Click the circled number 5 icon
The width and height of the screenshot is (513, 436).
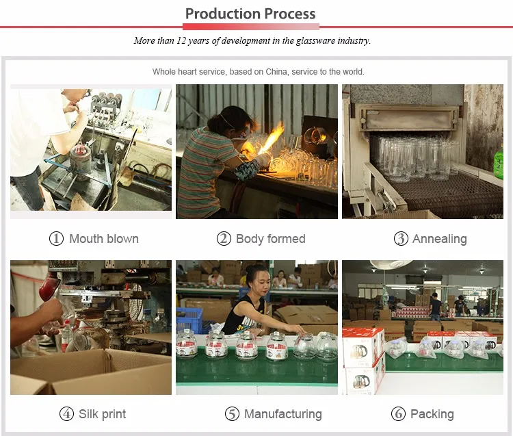tap(232, 413)
